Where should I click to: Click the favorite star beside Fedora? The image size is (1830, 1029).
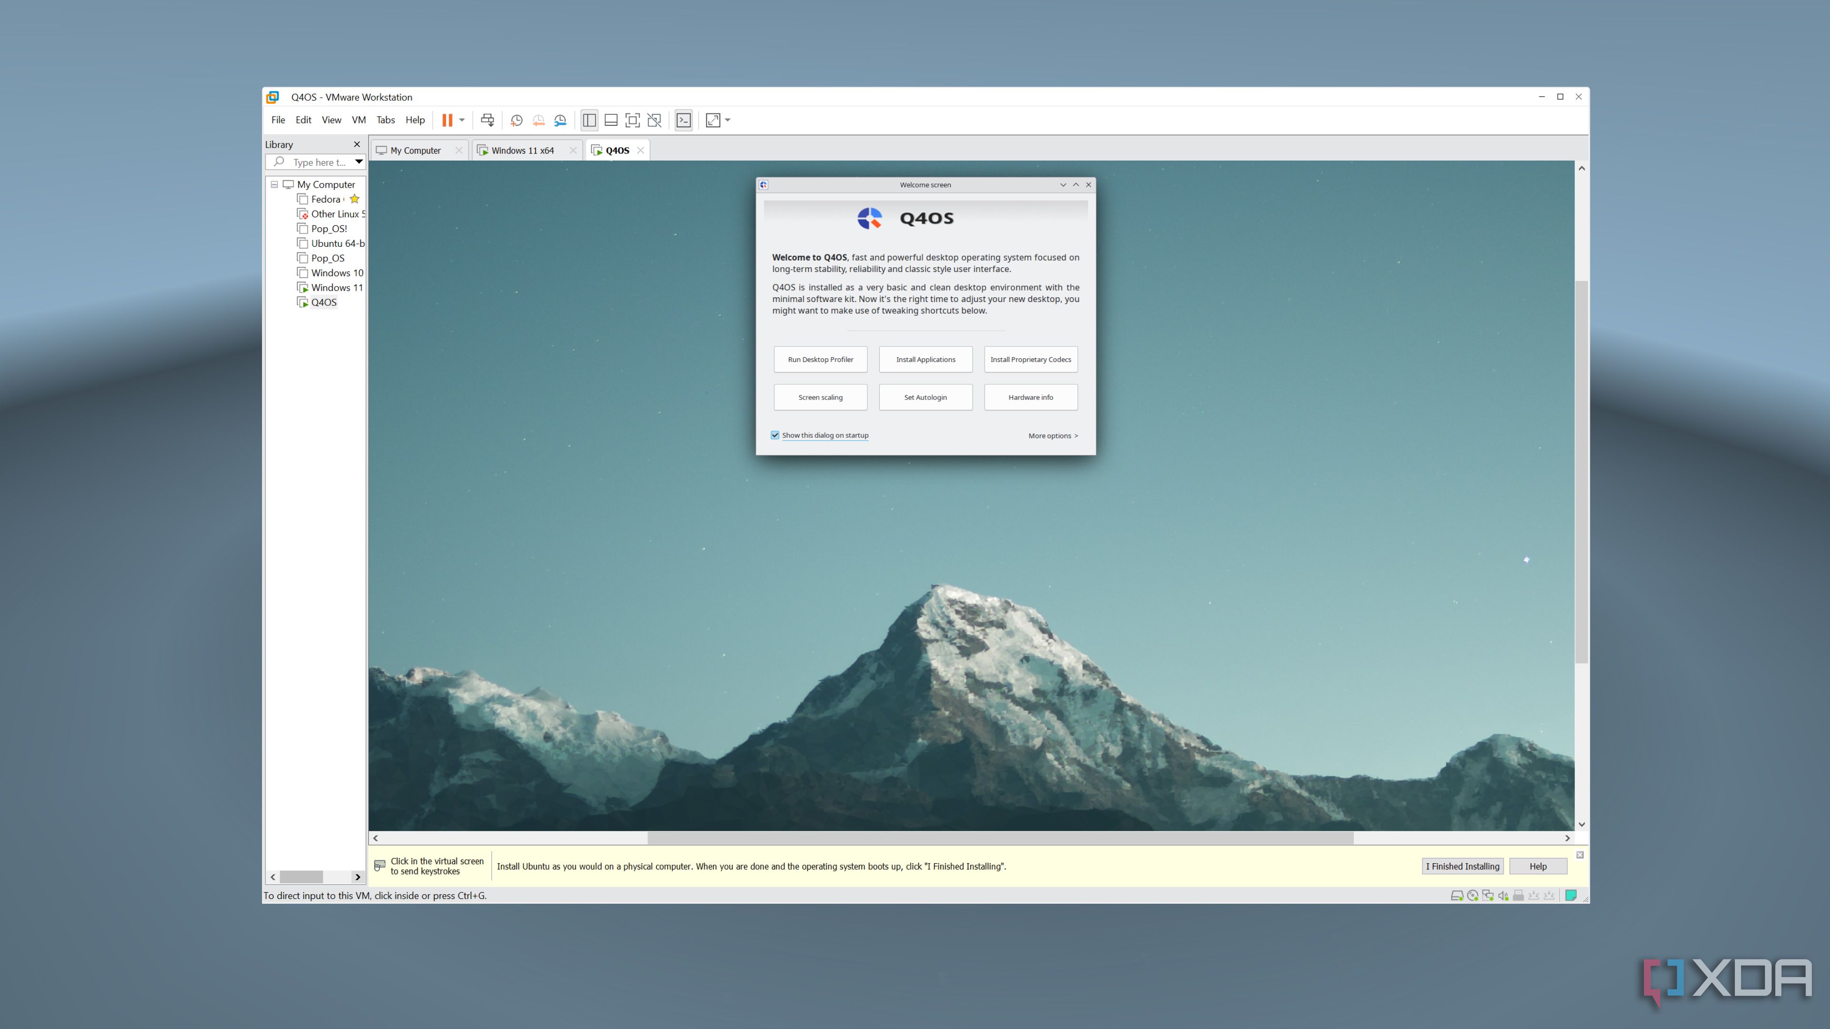tap(355, 200)
